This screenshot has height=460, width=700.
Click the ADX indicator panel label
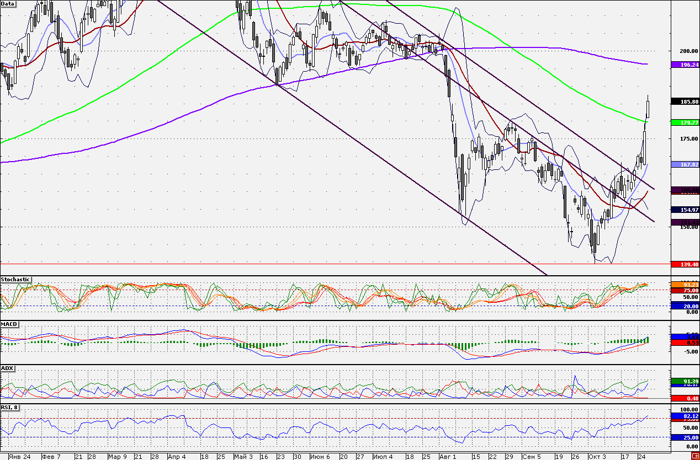7,368
